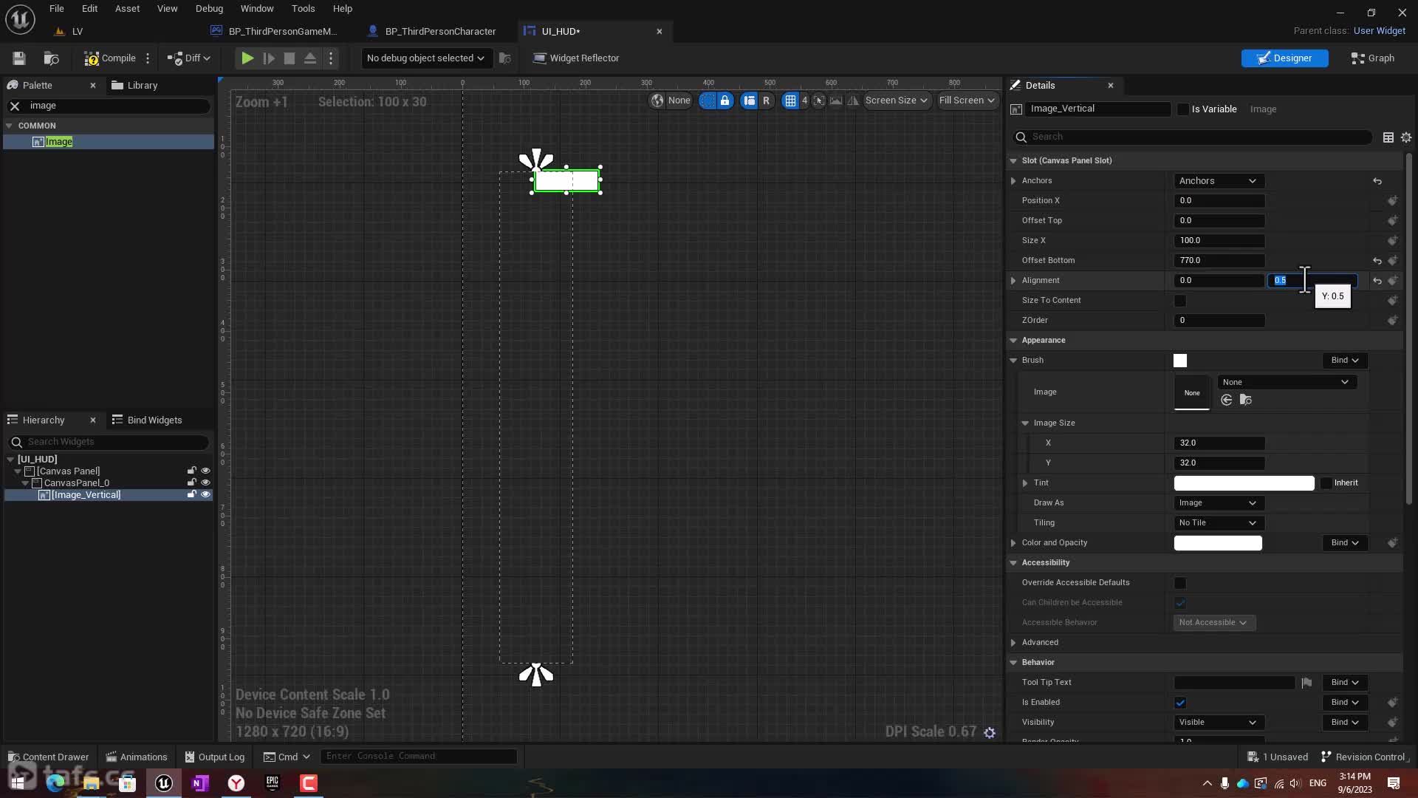Screen dimensions: 1418x798
Task: Open the Tools menu
Action: point(303,9)
